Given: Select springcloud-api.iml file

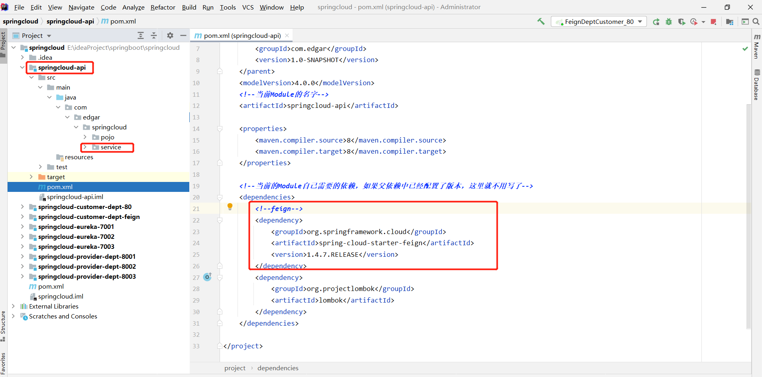Looking at the screenshot, I should click(x=75, y=197).
